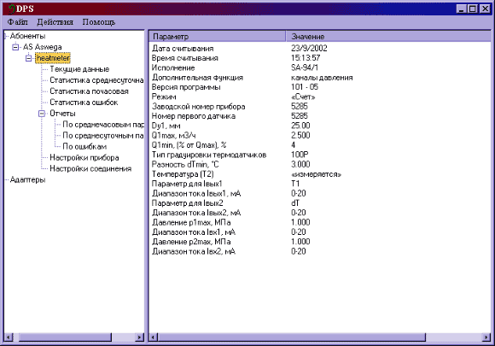Click the right panel horizontal scrollbar thumb
Image resolution: width=495 pixels, height=346 pixels.
[292, 337]
